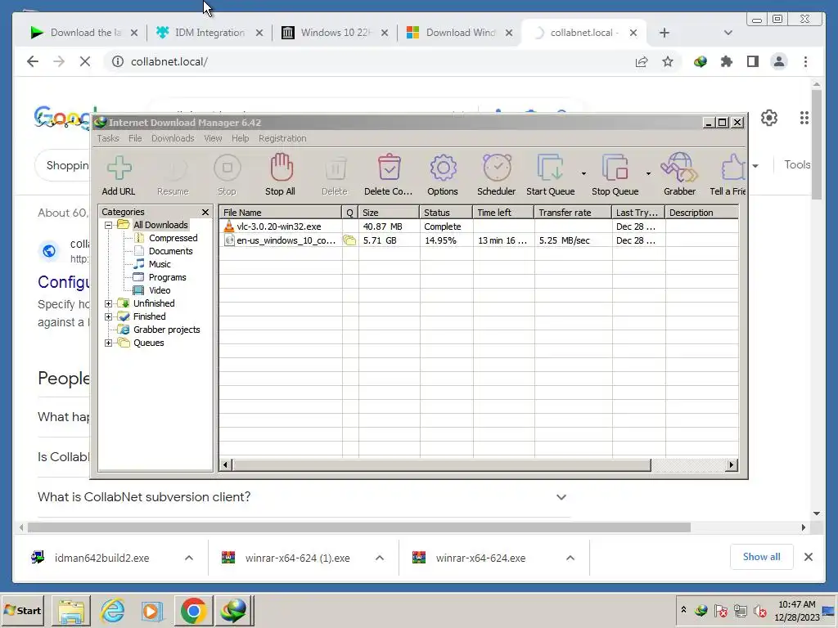This screenshot has height=628, width=838.
Task: Open the View menu in IDM
Action: coord(213,138)
